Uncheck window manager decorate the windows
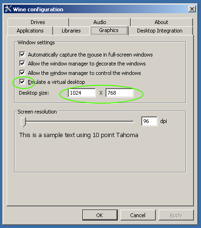Viewport: 201px width, 228px height. [22, 64]
